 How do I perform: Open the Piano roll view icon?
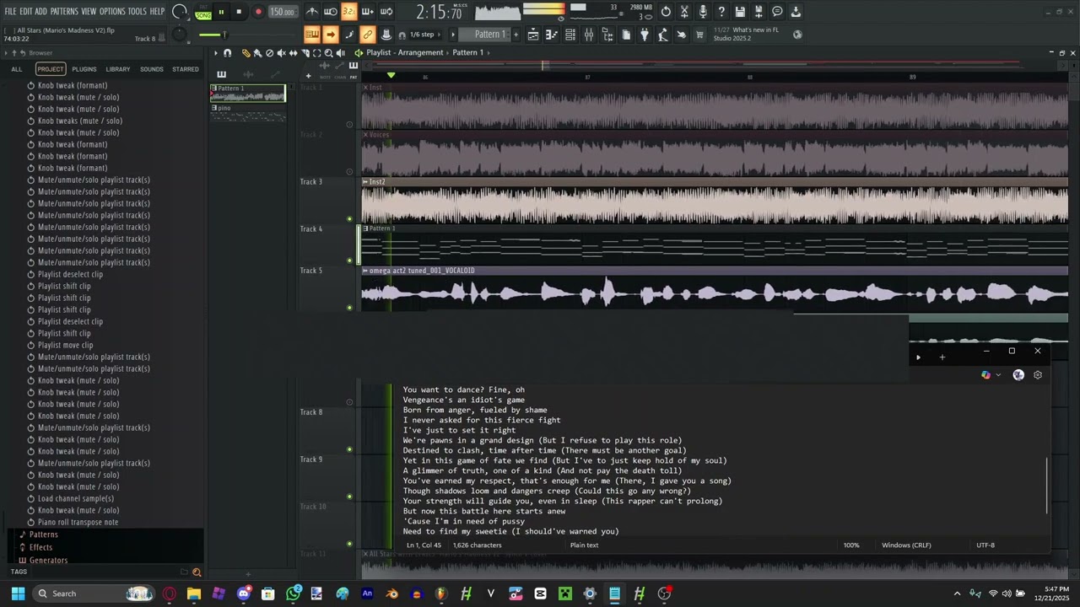pos(552,35)
